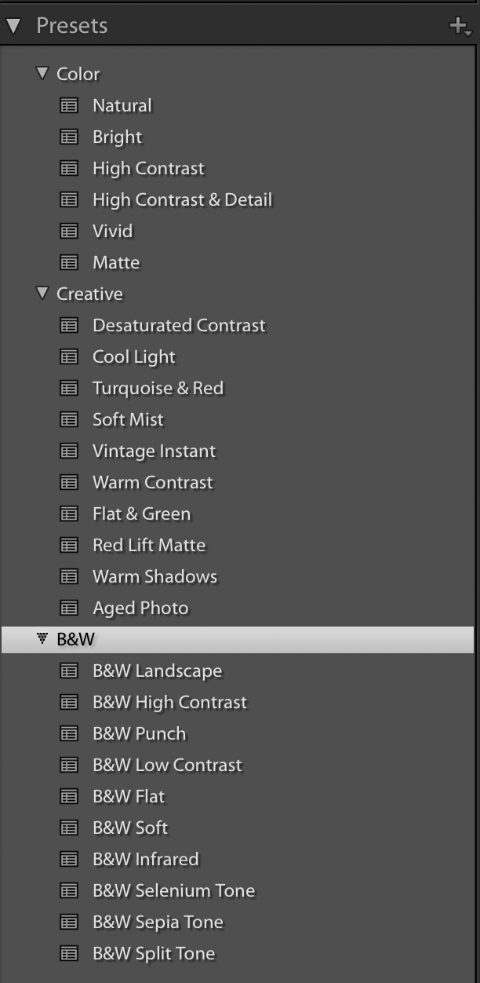
Task: Collapse the Color preset group
Action: pyautogui.click(x=42, y=73)
